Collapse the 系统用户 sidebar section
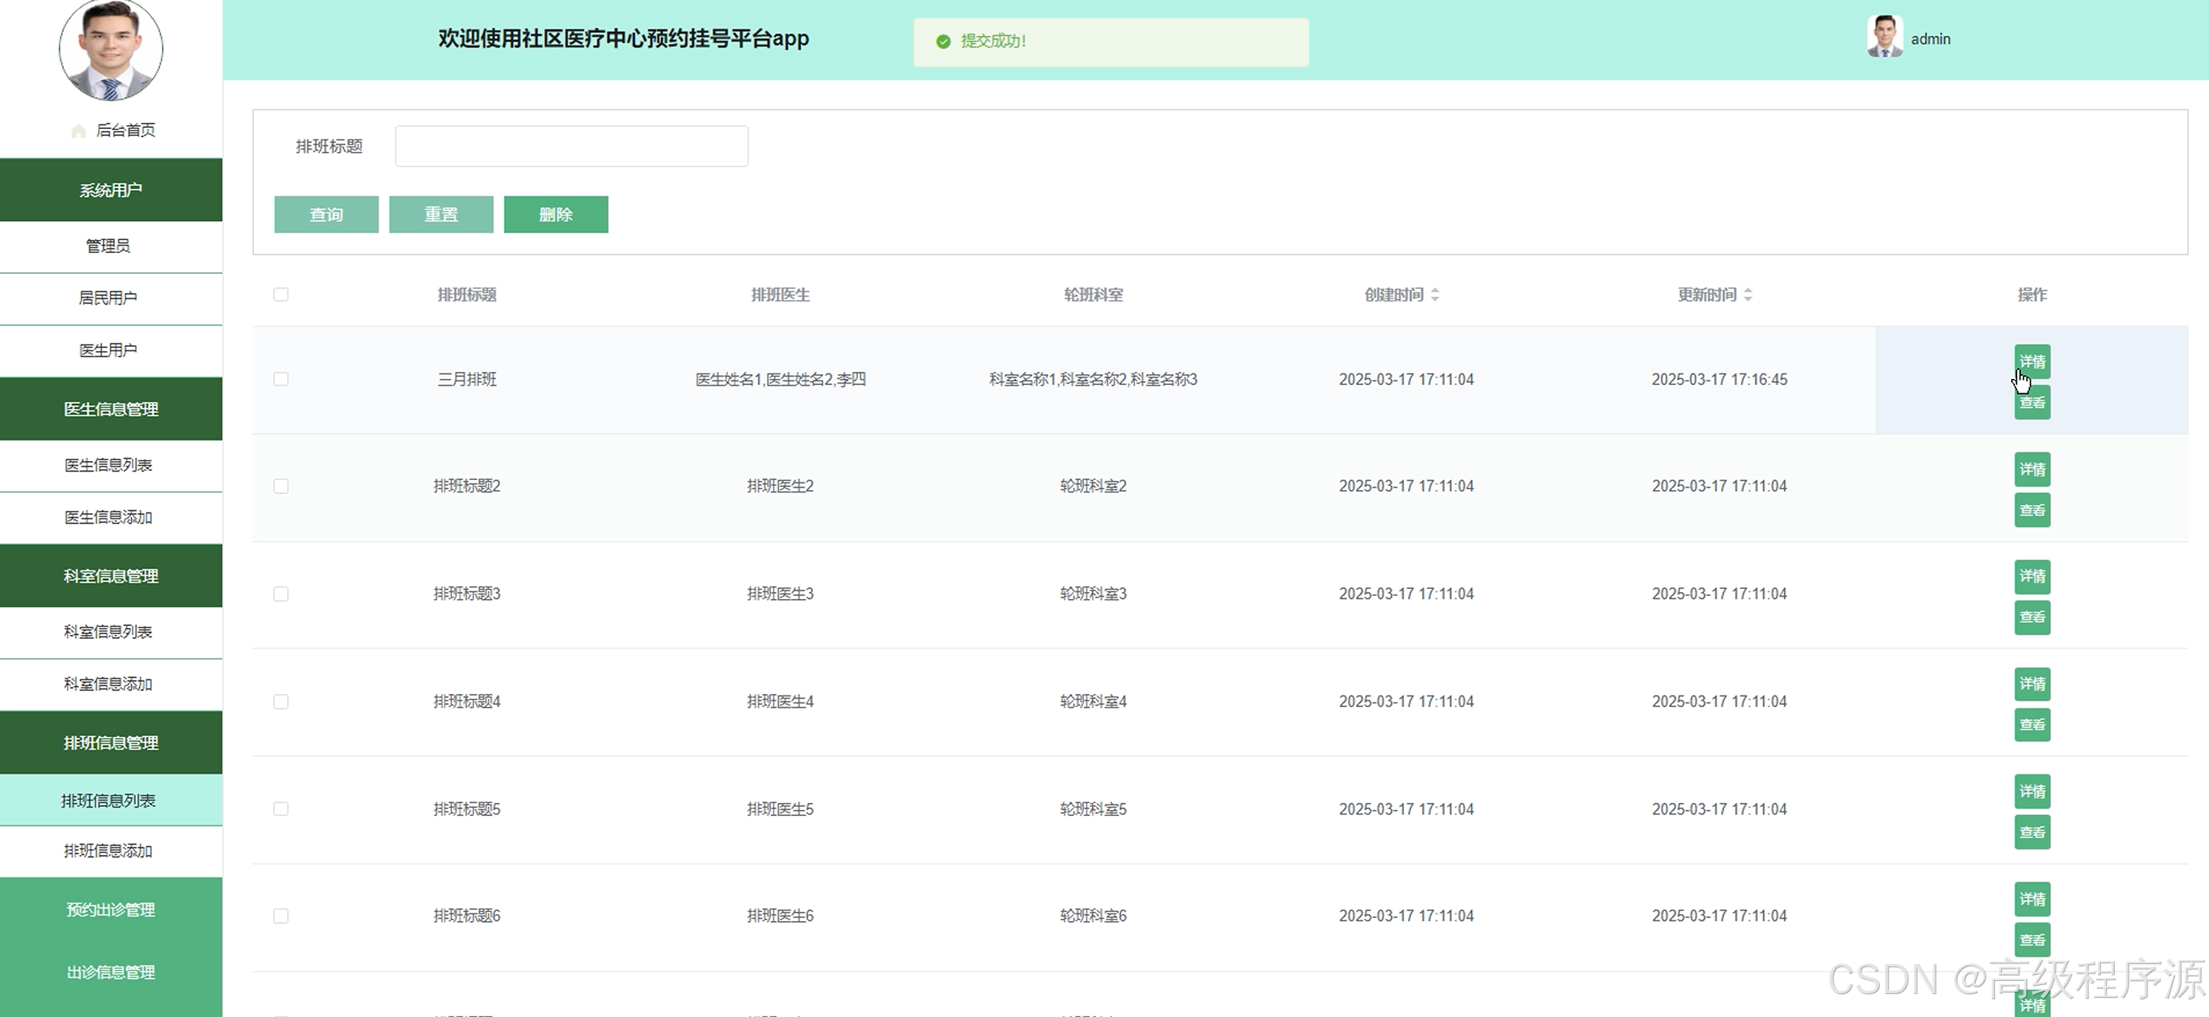 coord(110,189)
